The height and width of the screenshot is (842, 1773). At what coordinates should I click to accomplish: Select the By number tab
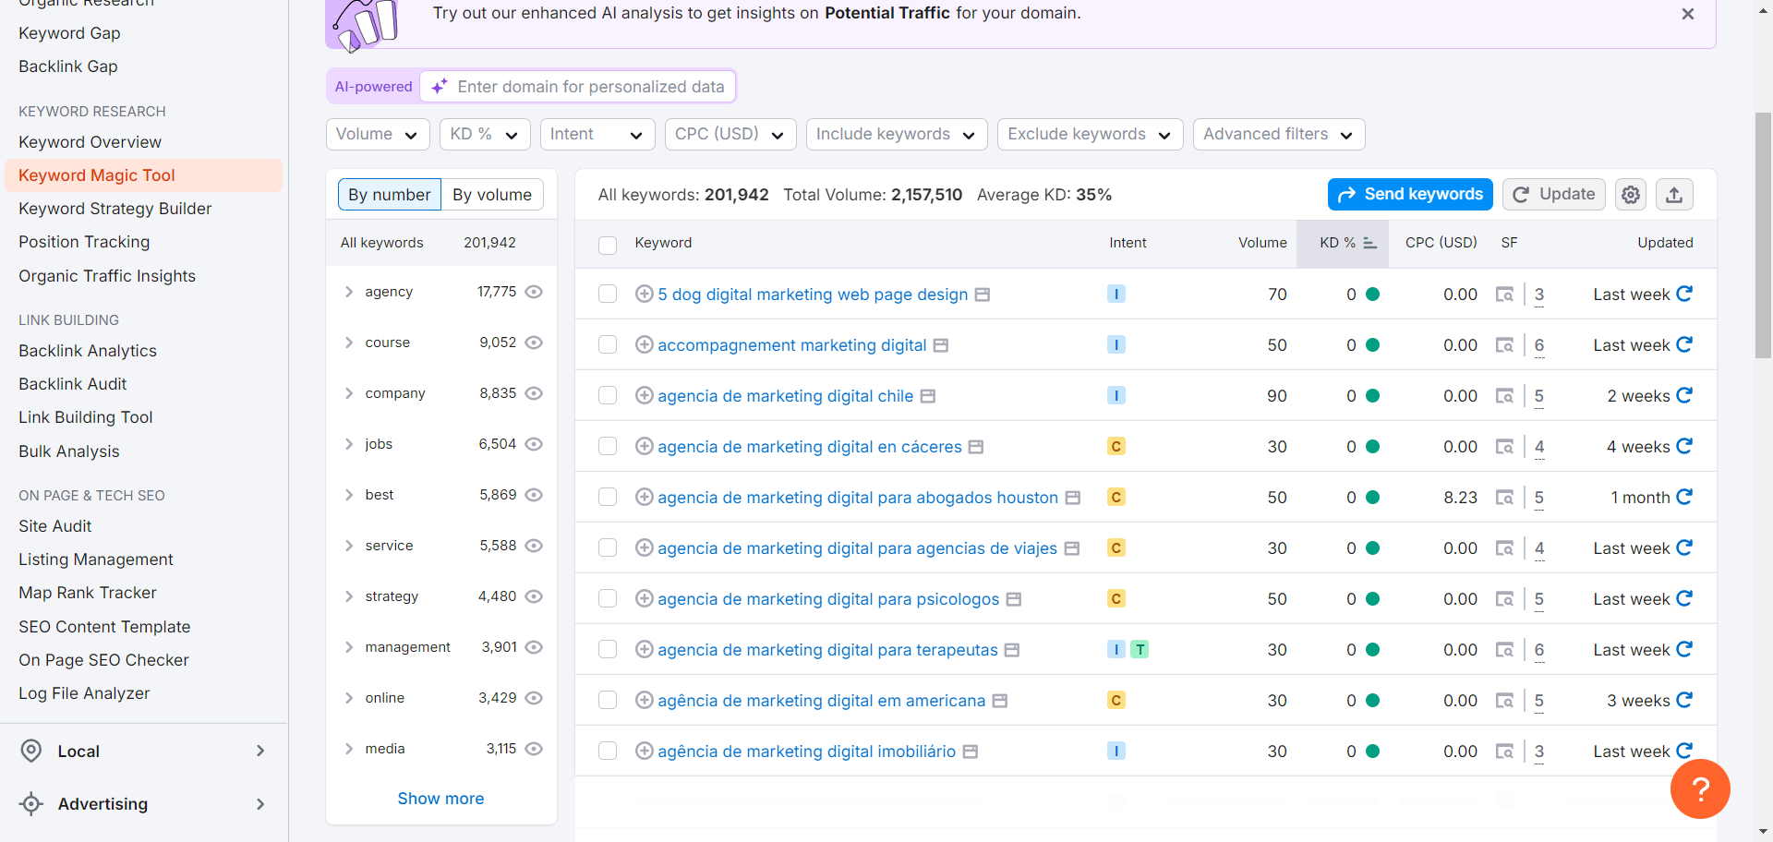coord(390,195)
